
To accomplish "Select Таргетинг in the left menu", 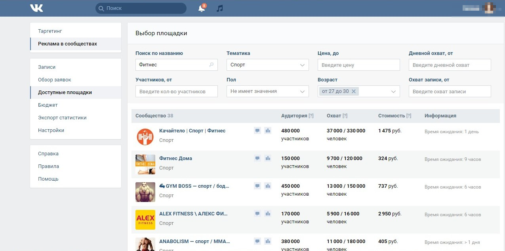I will click(50, 31).
